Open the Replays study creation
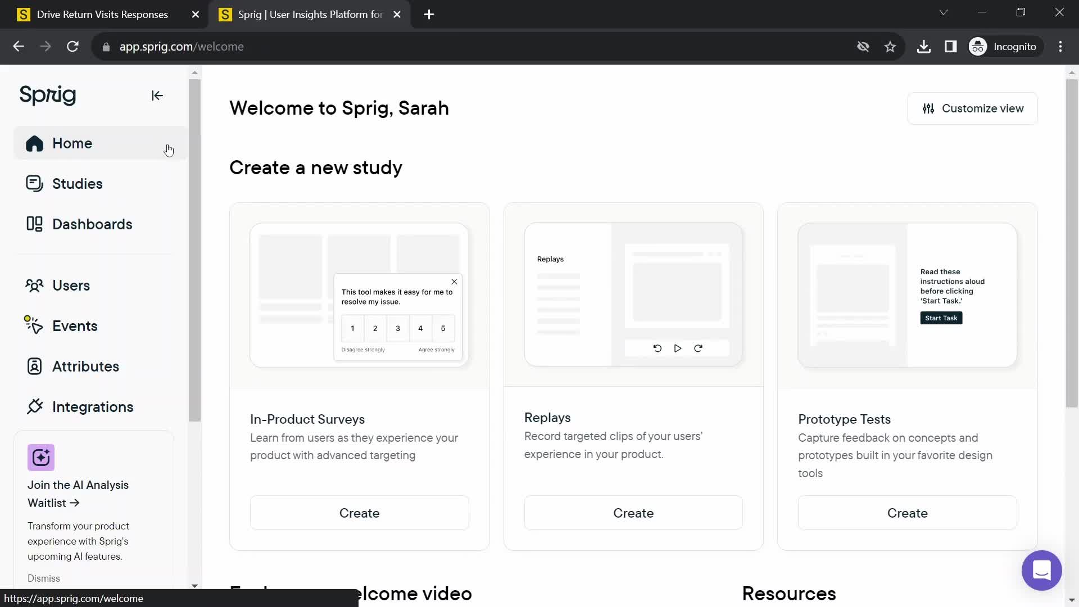The width and height of the screenshot is (1079, 607). 633,513
